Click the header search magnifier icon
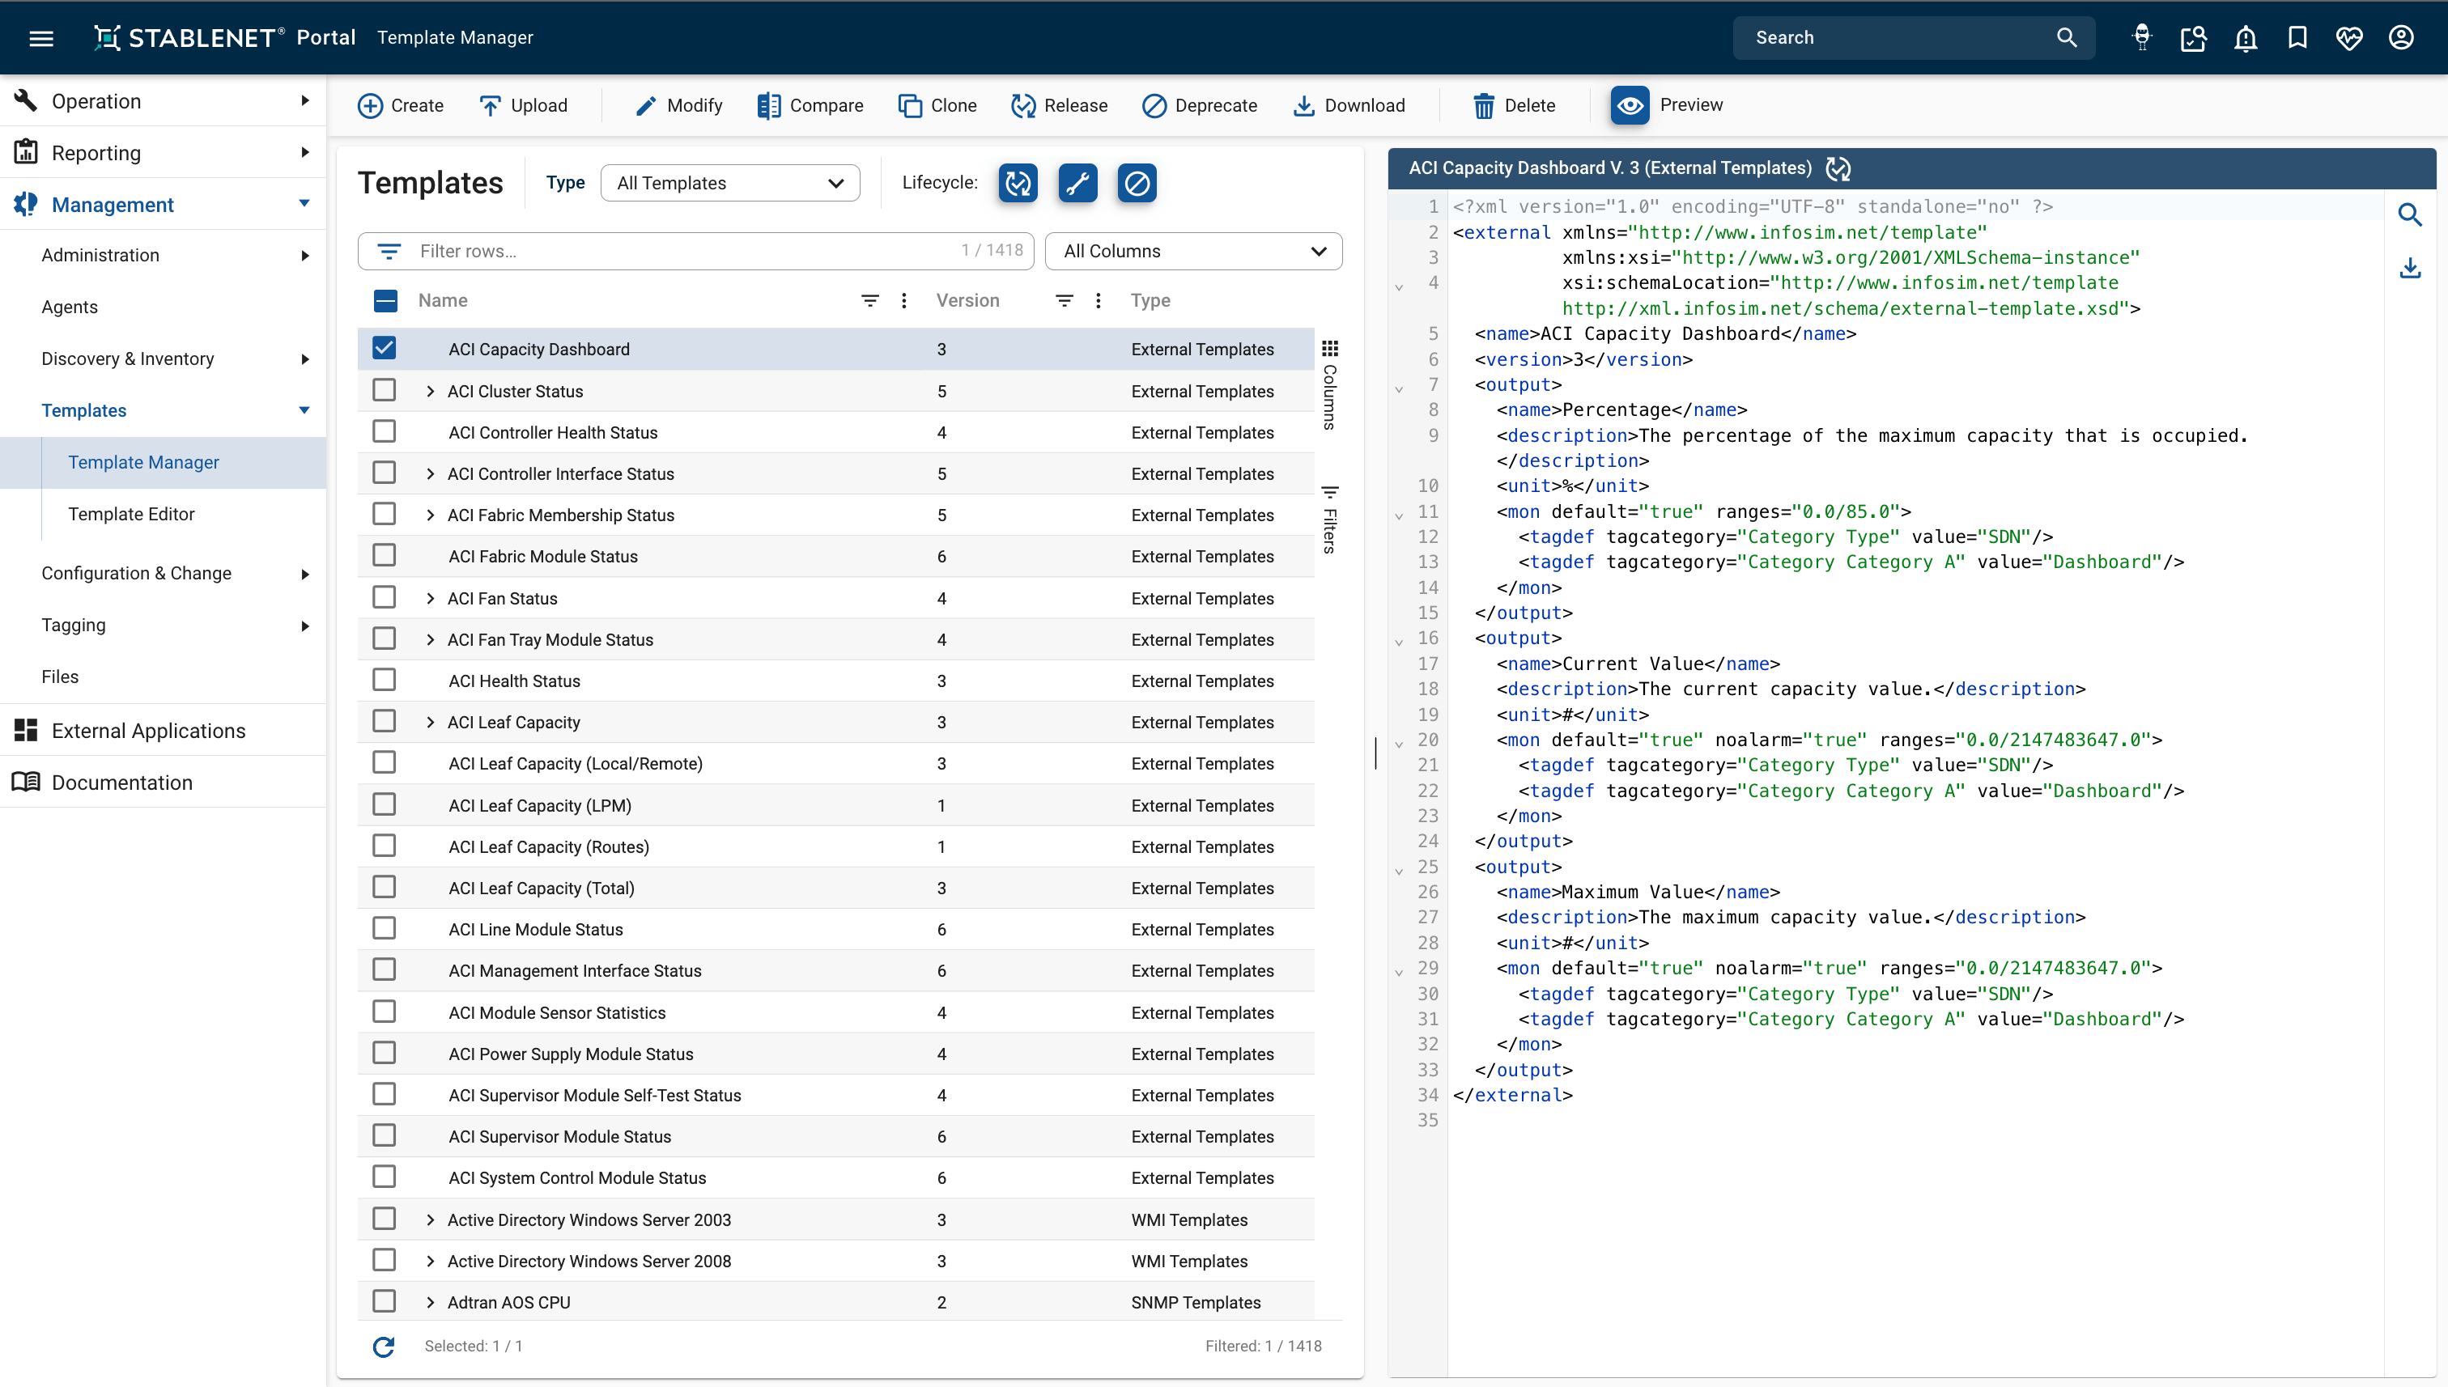2448x1387 pixels. coord(2066,38)
